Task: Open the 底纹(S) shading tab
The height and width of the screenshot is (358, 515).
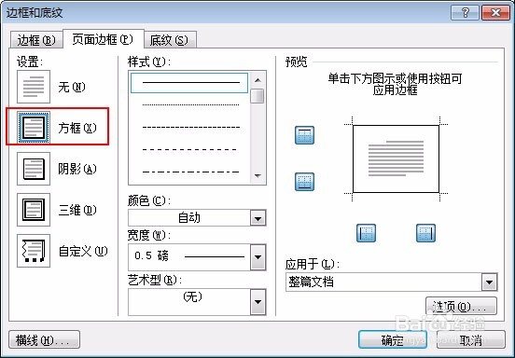Action: pyautogui.click(x=170, y=40)
